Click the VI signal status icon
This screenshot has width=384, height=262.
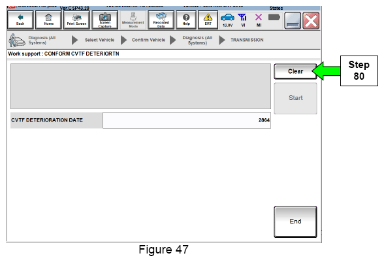coord(243,20)
